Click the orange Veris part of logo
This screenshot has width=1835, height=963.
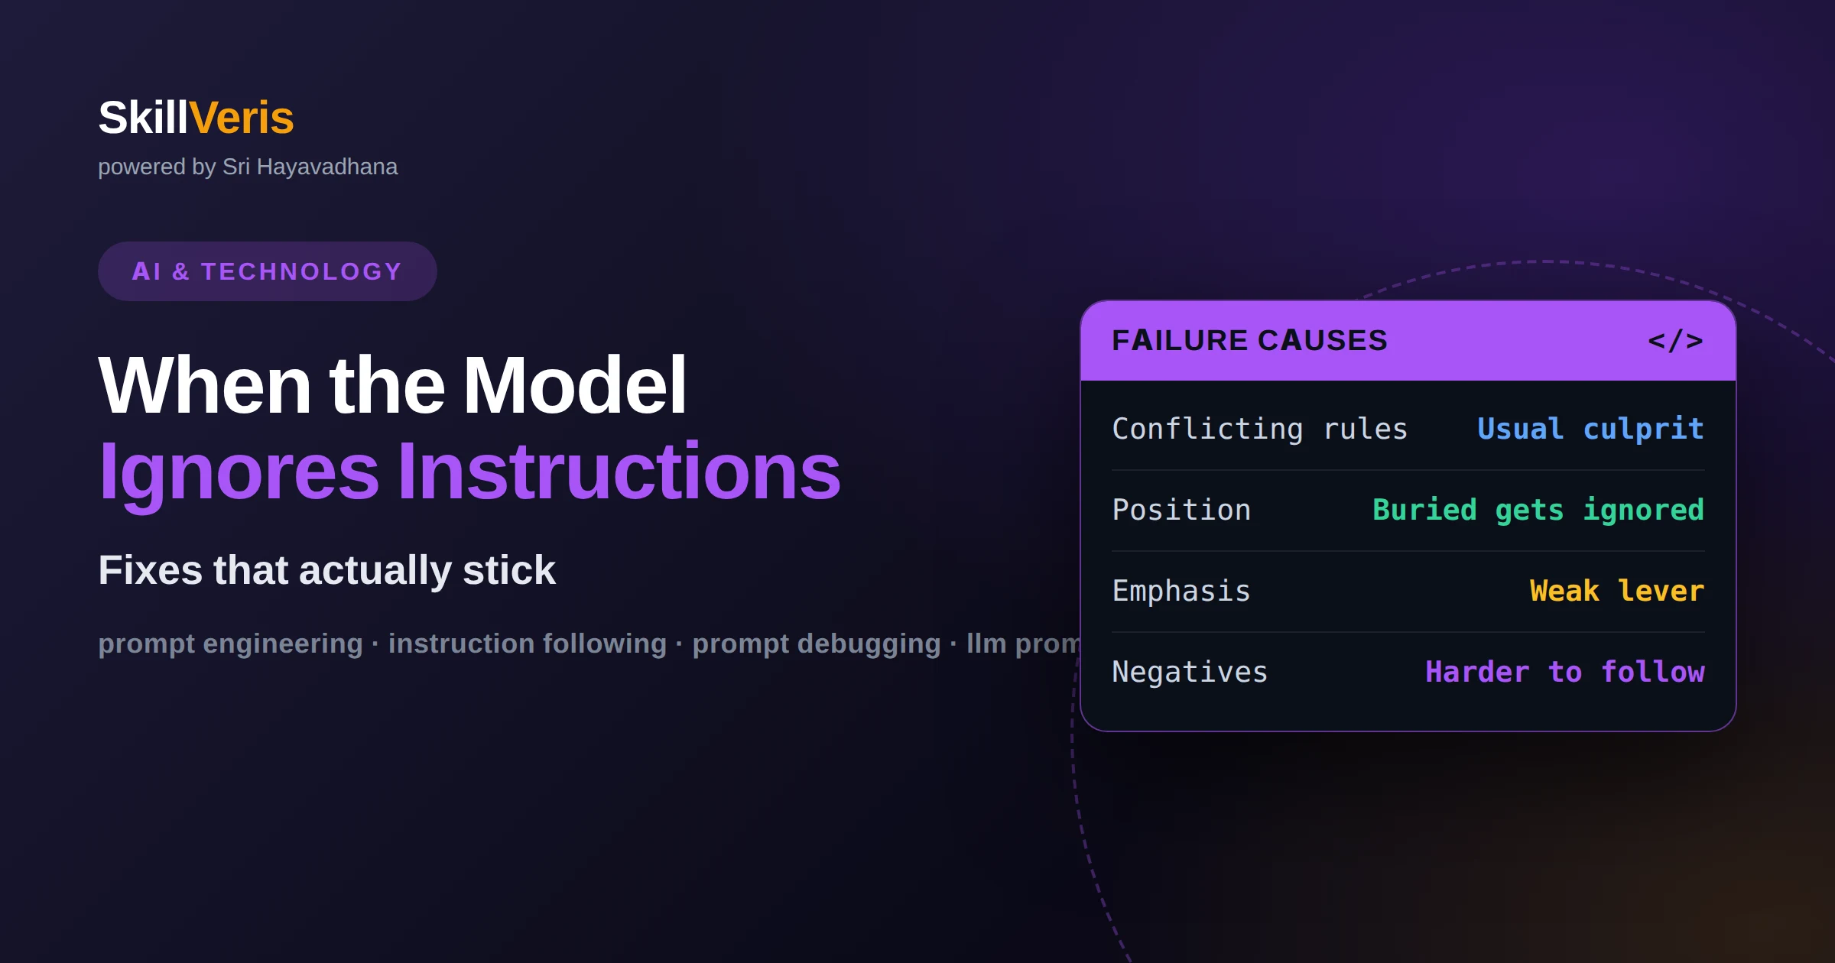[241, 118]
